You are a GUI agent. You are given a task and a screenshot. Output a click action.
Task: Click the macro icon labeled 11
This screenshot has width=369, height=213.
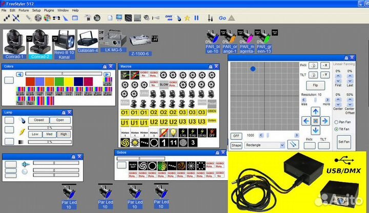pyautogui.click(x=173, y=142)
